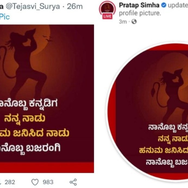Screen dimensions: 188x188
Task: Click the 983 likes count
Action: (48, 182)
